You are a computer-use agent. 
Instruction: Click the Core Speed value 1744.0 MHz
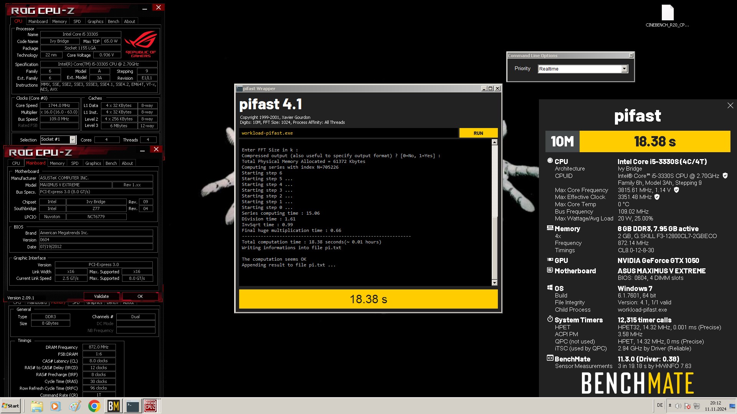click(x=59, y=105)
